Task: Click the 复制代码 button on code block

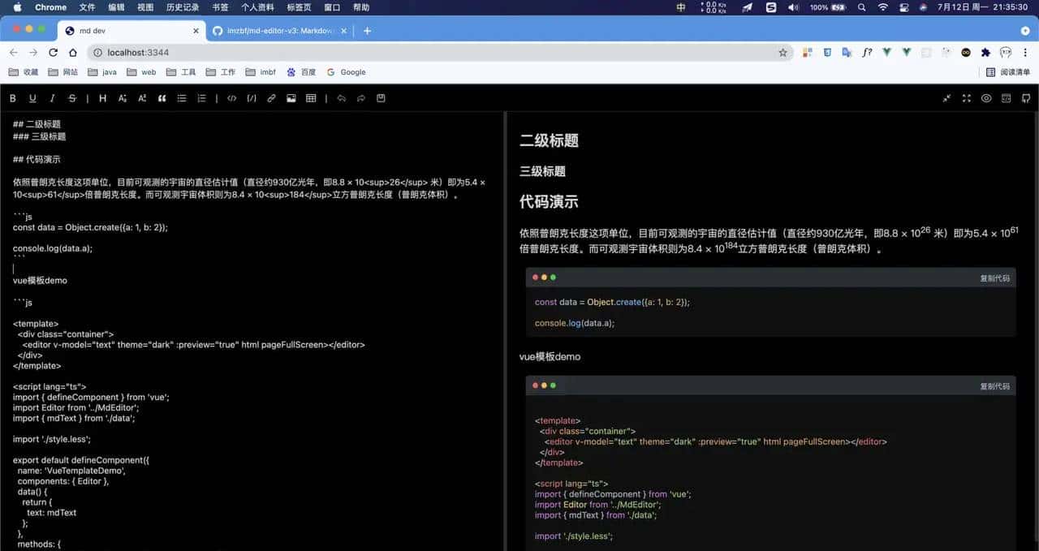Action: coord(995,278)
